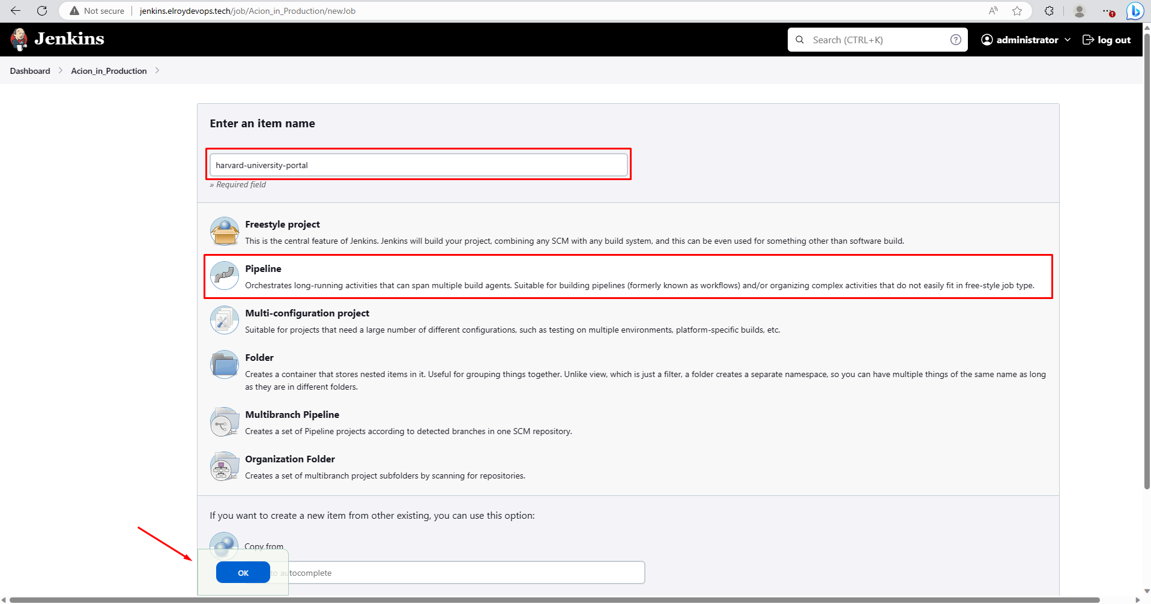The height and width of the screenshot is (604, 1151).
Task: Click the Copy from label text
Action: click(x=264, y=546)
